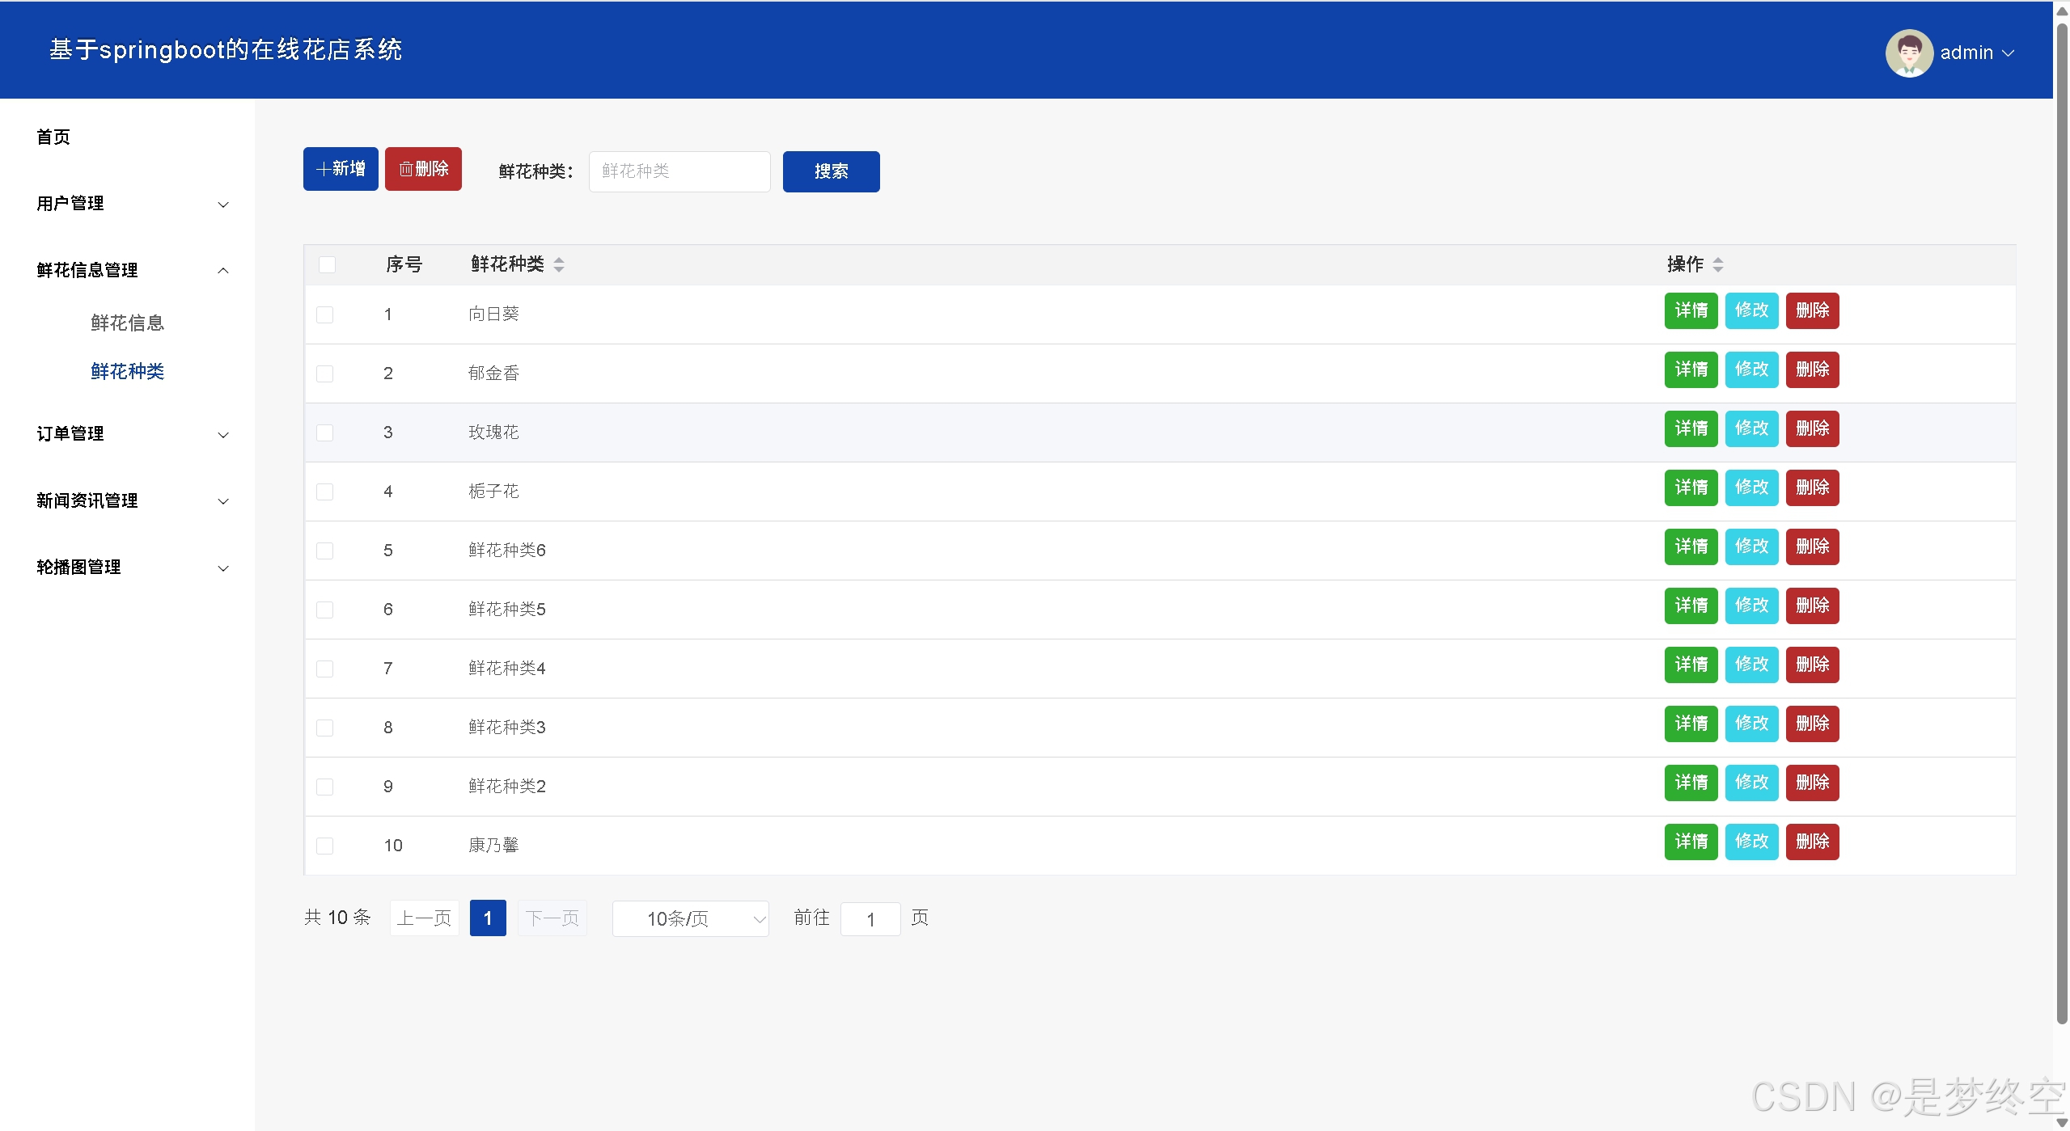Image resolution: width=2070 pixels, height=1131 pixels.
Task: Click next page 下一页 button
Action: pyautogui.click(x=552, y=918)
